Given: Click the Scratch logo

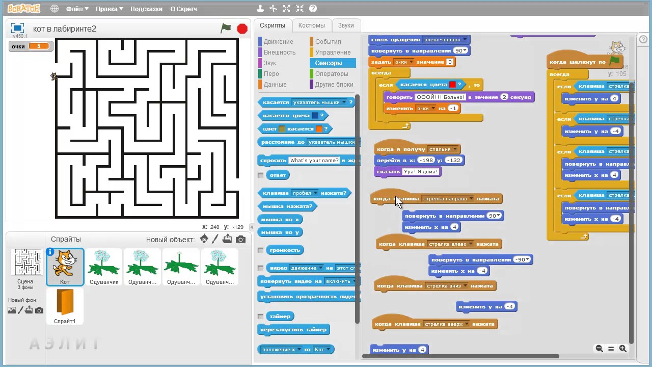Looking at the screenshot, I should (24, 9).
